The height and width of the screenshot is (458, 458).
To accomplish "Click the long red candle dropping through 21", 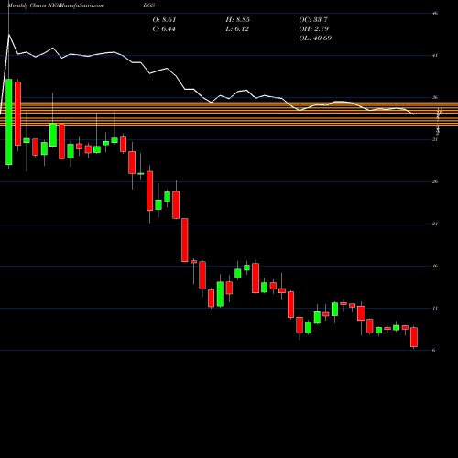I will point(185,240).
